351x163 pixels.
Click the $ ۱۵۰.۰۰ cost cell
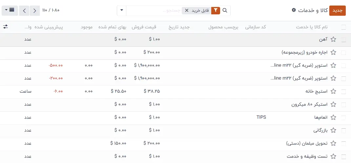pos(118,143)
